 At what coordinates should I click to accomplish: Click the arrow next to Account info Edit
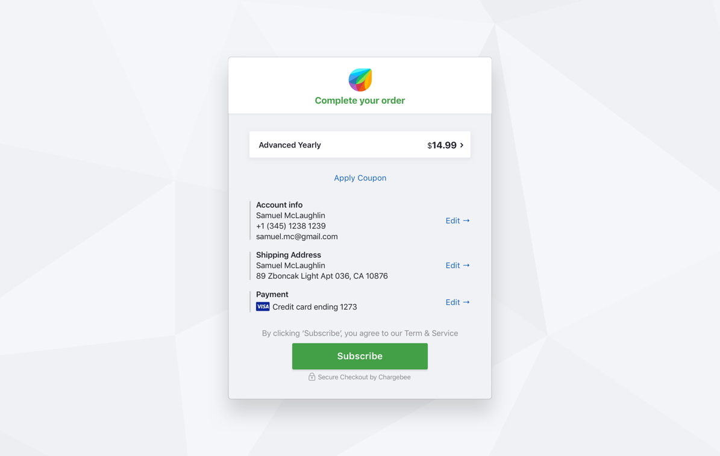click(466, 221)
